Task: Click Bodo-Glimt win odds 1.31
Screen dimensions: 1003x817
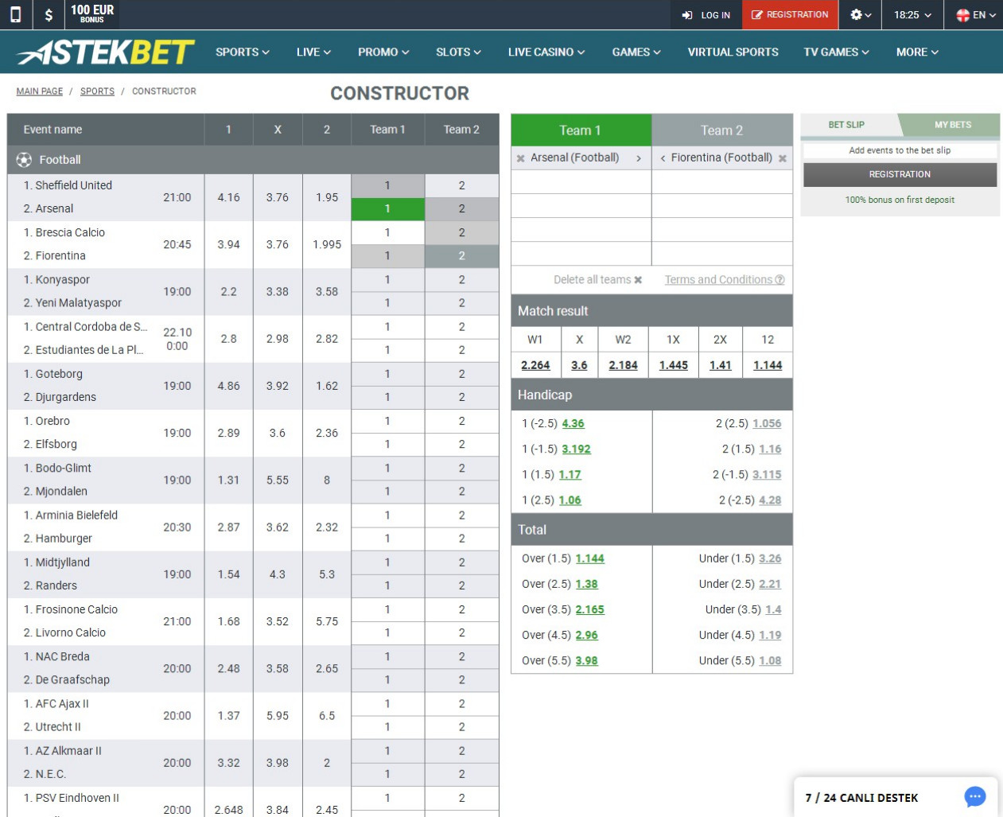Action: [228, 480]
